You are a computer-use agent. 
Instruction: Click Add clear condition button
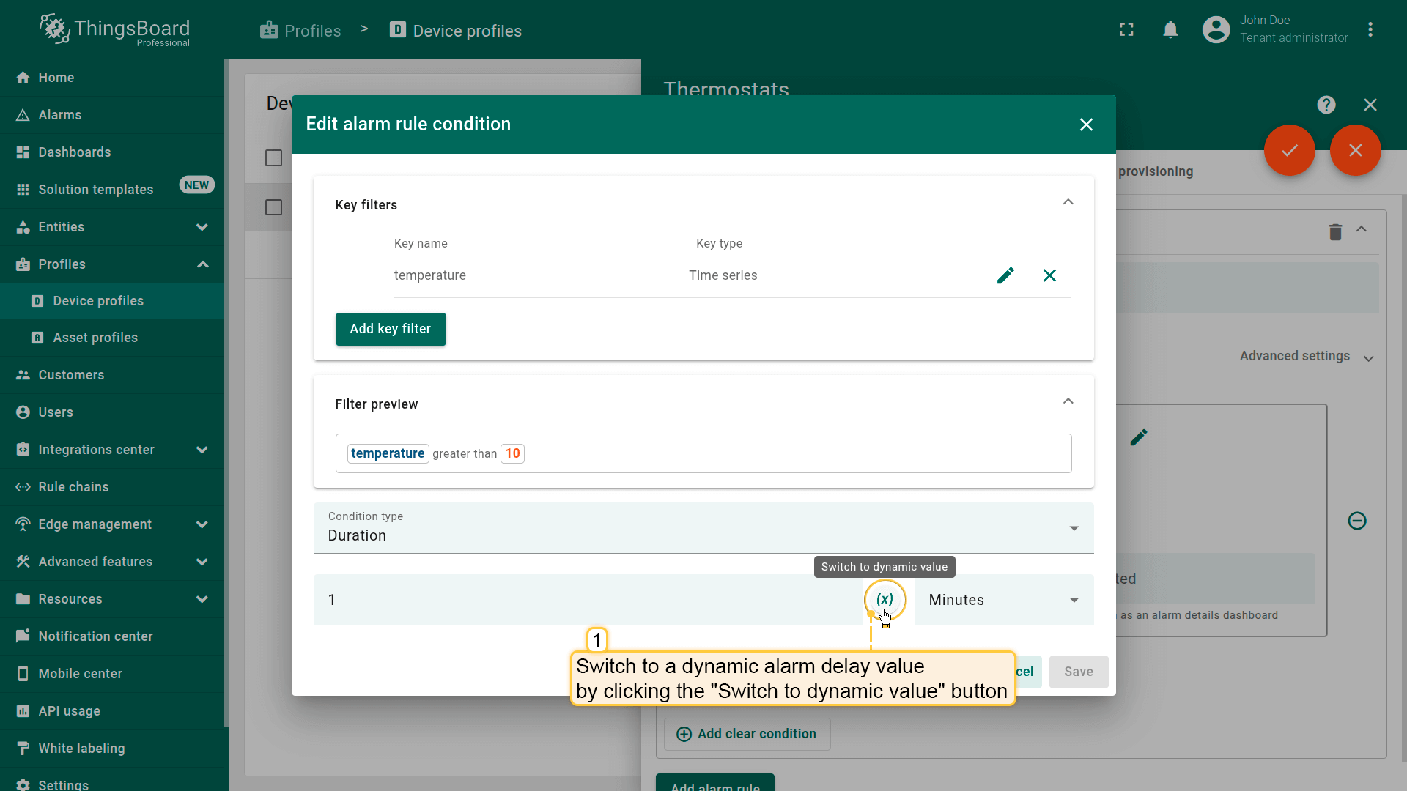click(x=747, y=734)
